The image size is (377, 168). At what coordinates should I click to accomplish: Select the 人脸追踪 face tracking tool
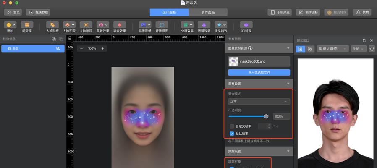86,25
